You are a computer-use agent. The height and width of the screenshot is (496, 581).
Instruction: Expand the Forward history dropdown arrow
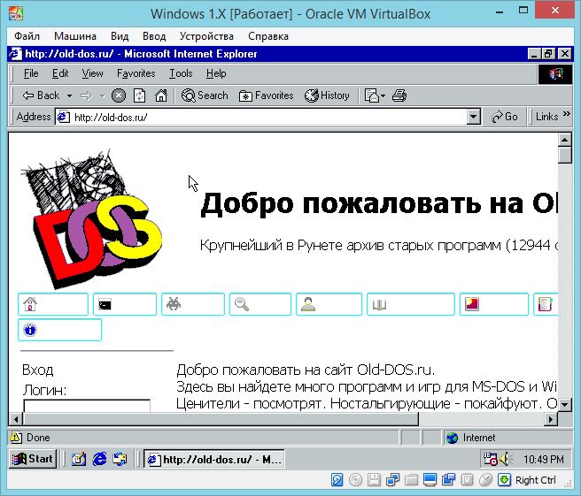[x=102, y=96]
